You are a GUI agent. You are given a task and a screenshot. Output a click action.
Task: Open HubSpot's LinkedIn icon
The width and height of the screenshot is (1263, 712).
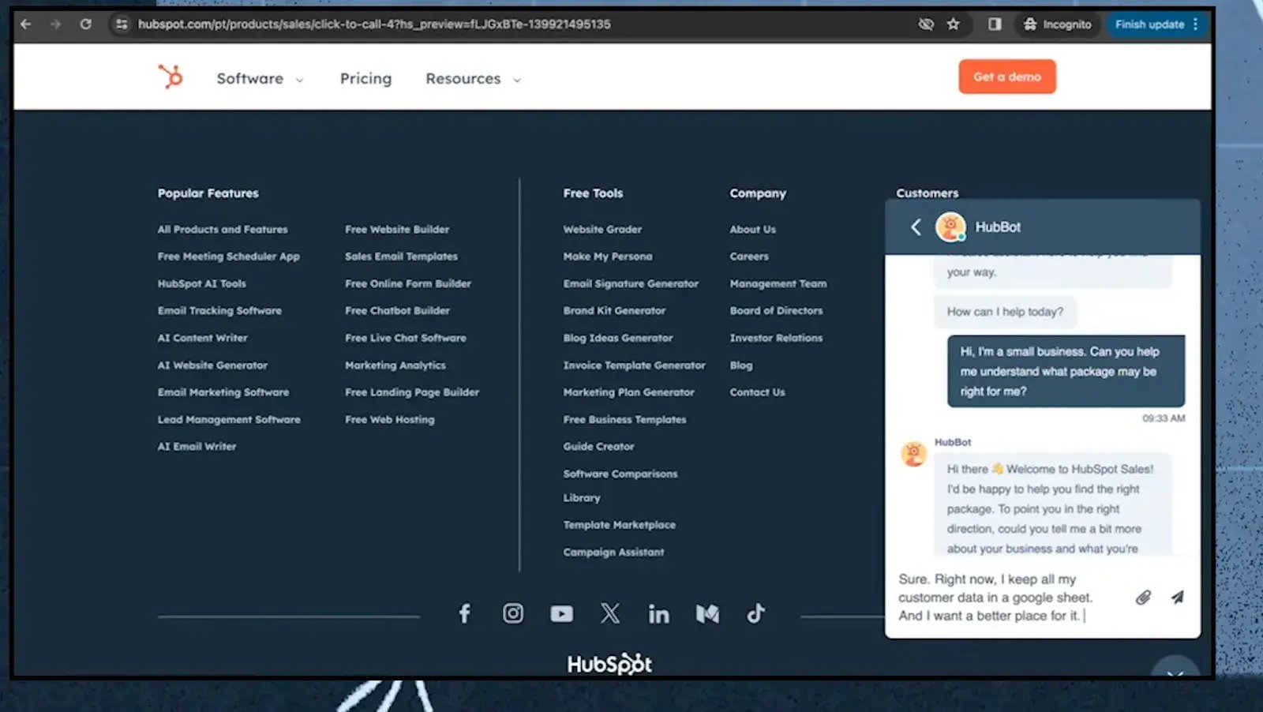(x=658, y=613)
